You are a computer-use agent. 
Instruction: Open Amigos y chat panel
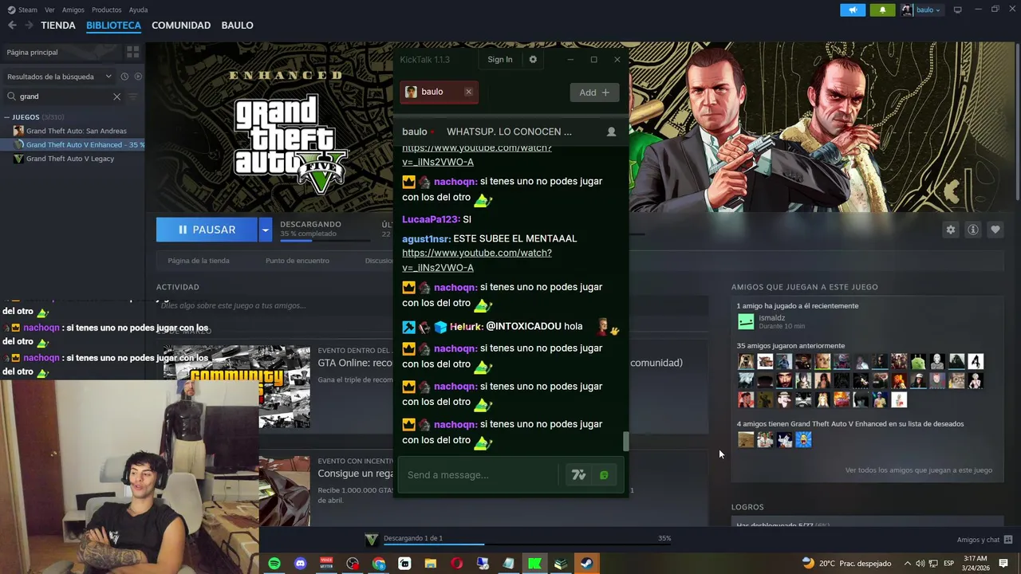click(x=984, y=540)
